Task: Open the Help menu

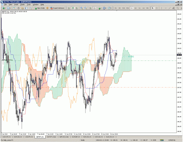Action: pos(42,5)
